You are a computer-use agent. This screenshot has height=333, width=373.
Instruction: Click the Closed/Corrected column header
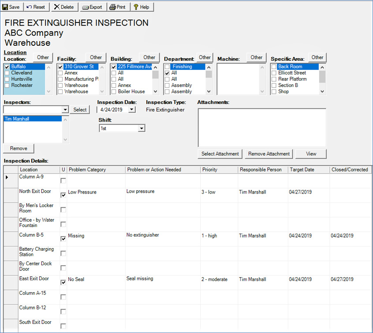tap(351, 170)
